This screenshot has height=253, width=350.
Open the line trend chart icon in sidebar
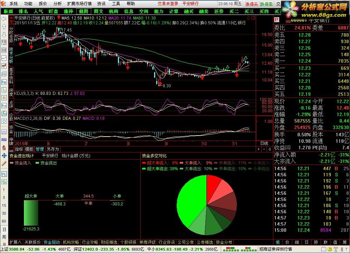tap(4, 58)
